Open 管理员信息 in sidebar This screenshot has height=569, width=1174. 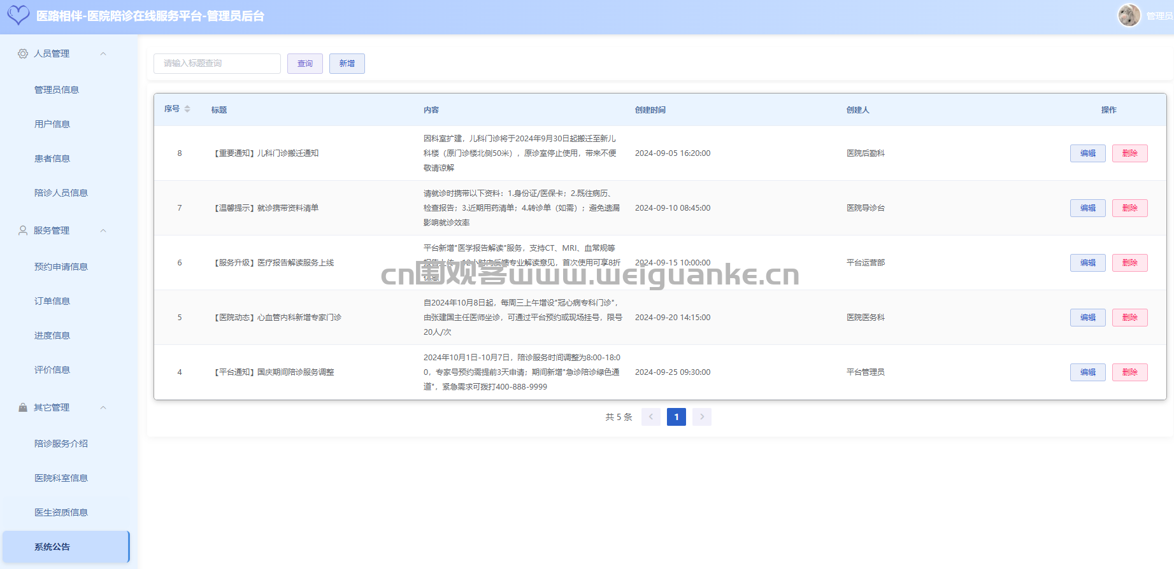pyautogui.click(x=57, y=90)
